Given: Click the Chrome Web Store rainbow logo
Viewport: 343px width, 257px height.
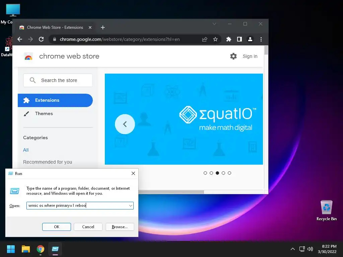Looking at the screenshot, I should pyautogui.click(x=28, y=57).
